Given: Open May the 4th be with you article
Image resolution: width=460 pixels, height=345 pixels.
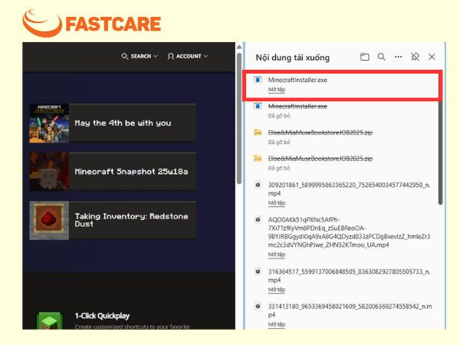Looking at the screenshot, I should click(113, 123).
